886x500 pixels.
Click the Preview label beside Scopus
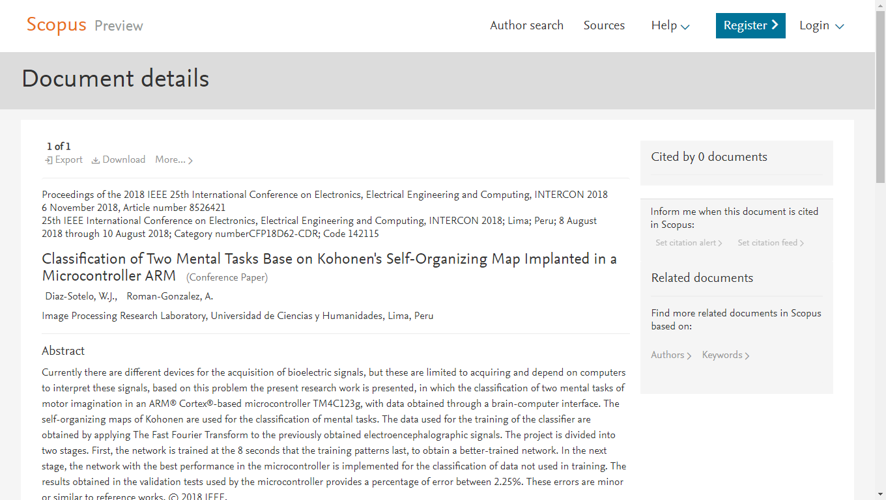119,26
